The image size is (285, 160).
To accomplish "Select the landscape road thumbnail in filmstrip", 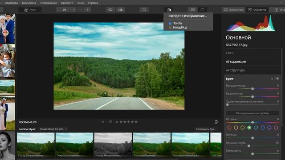I will (x=8, y=87).
